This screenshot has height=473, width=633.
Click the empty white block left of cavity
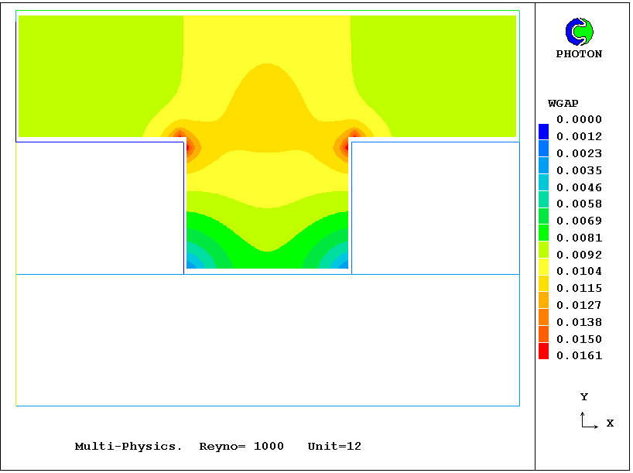point(99,207)
